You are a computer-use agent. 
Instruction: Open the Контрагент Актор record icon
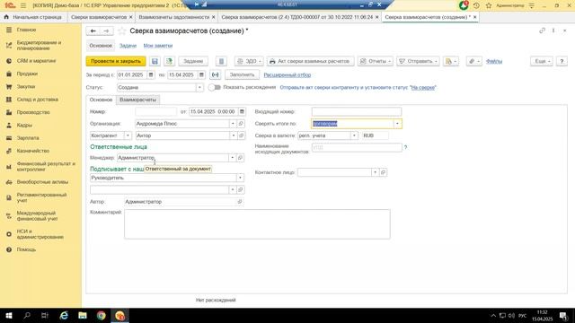click(242, 135)
